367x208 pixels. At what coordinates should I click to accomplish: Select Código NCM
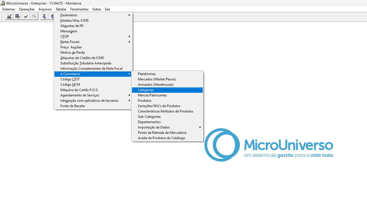pos(93,85)
